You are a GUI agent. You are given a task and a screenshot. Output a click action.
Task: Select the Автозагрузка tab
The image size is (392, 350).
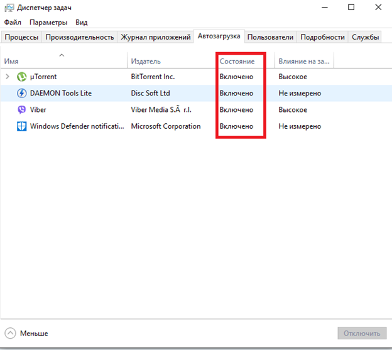pyautogui.click(x=219, y=36)
